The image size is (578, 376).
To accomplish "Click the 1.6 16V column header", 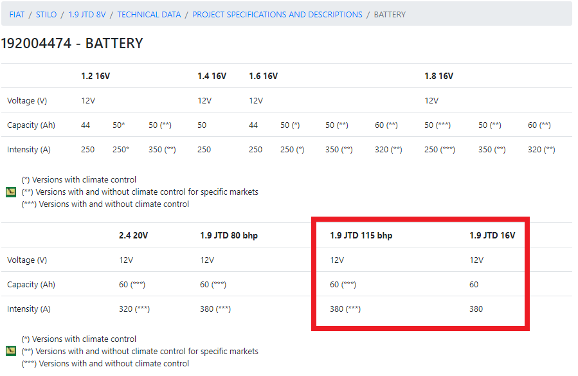I will [x=263, y=76].
